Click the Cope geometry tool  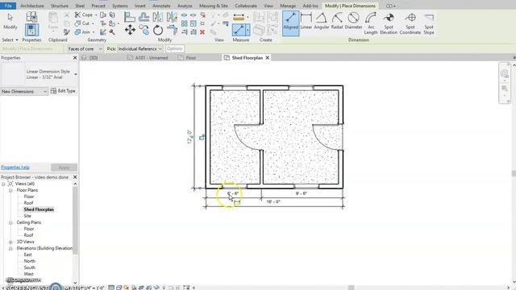click(x=84, y=14)
